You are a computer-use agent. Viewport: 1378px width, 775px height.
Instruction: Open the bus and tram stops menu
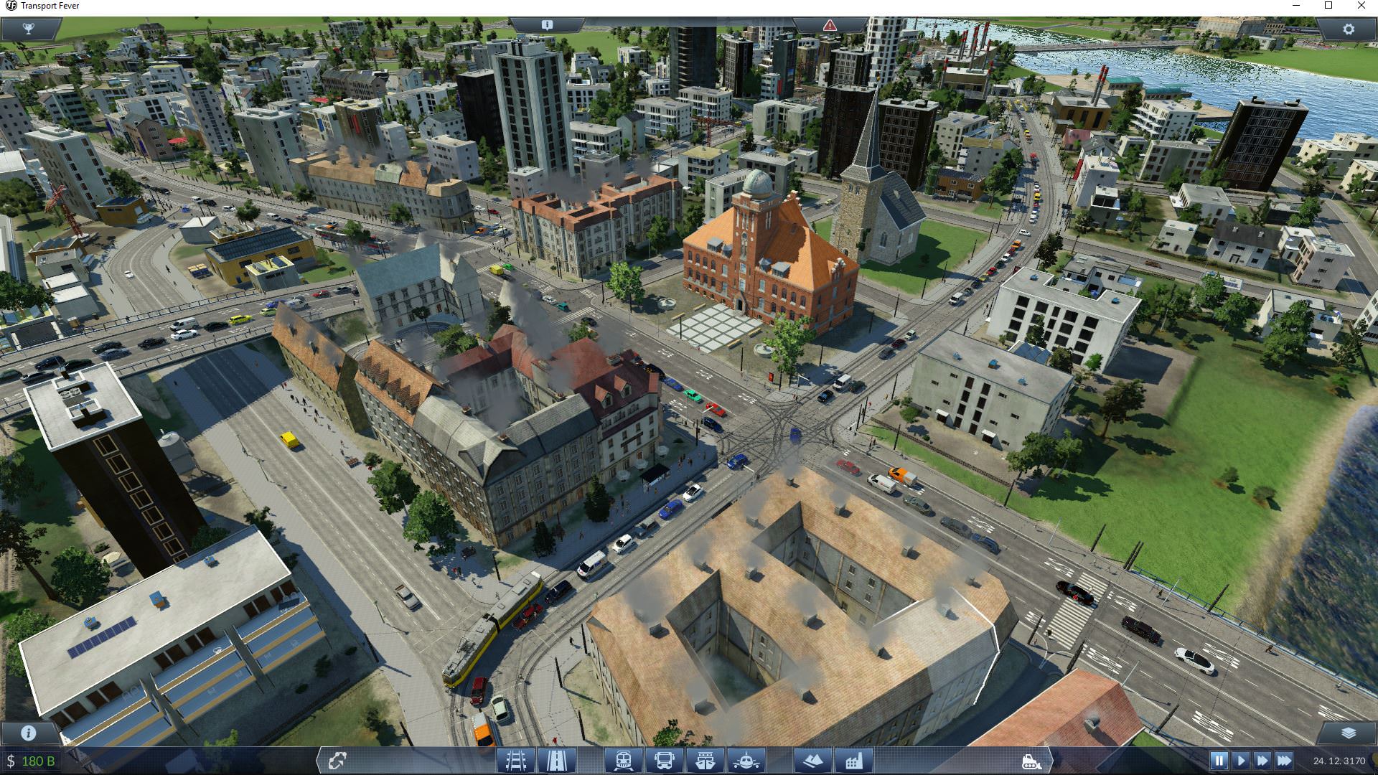(665, 760)
